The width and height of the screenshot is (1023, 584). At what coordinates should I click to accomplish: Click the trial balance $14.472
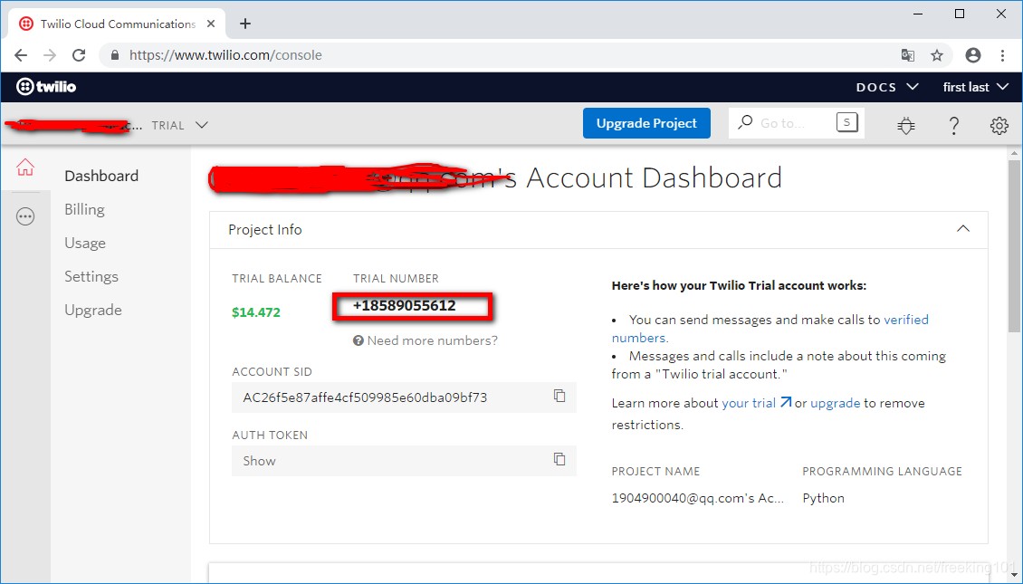pos(255,311)
